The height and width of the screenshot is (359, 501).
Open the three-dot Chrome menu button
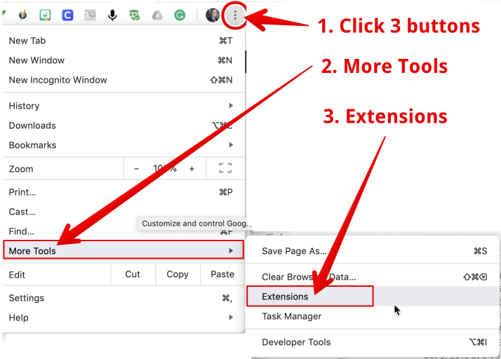pos(235,15)
